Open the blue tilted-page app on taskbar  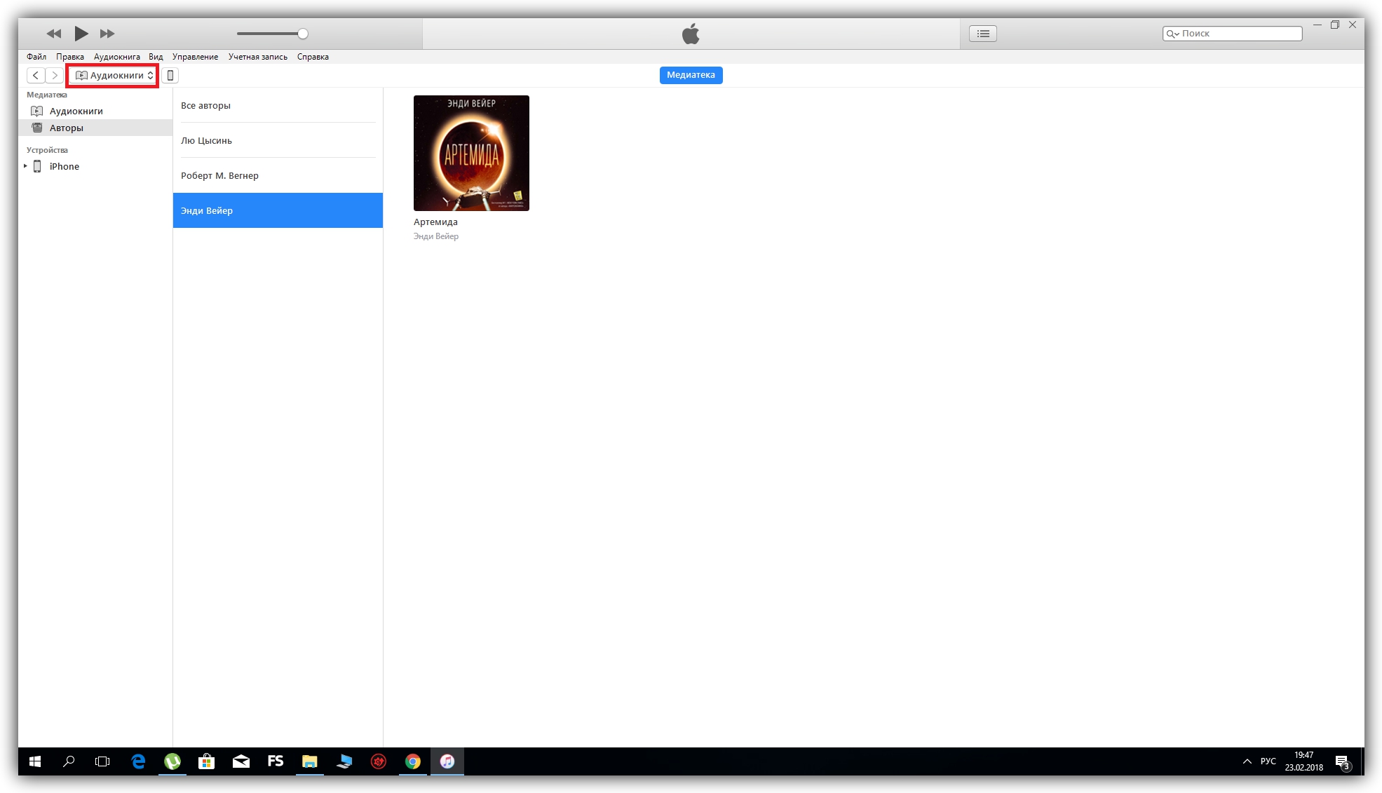[344, 761]
